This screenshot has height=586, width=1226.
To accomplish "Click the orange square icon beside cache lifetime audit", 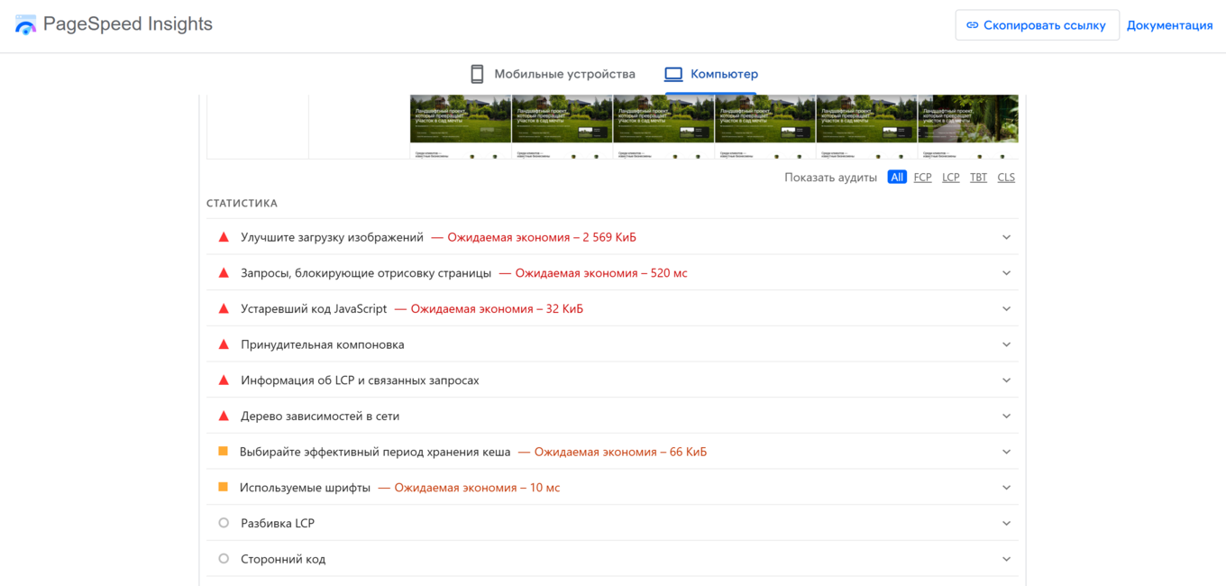I will coord(223,451).
